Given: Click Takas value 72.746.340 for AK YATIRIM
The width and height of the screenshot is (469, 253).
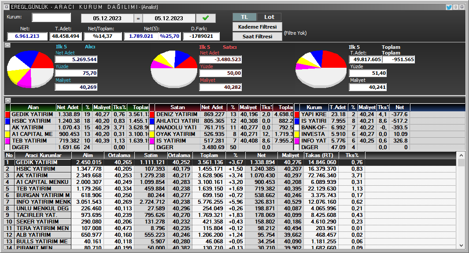Looking at the screenshot, I should pos(321,175).
